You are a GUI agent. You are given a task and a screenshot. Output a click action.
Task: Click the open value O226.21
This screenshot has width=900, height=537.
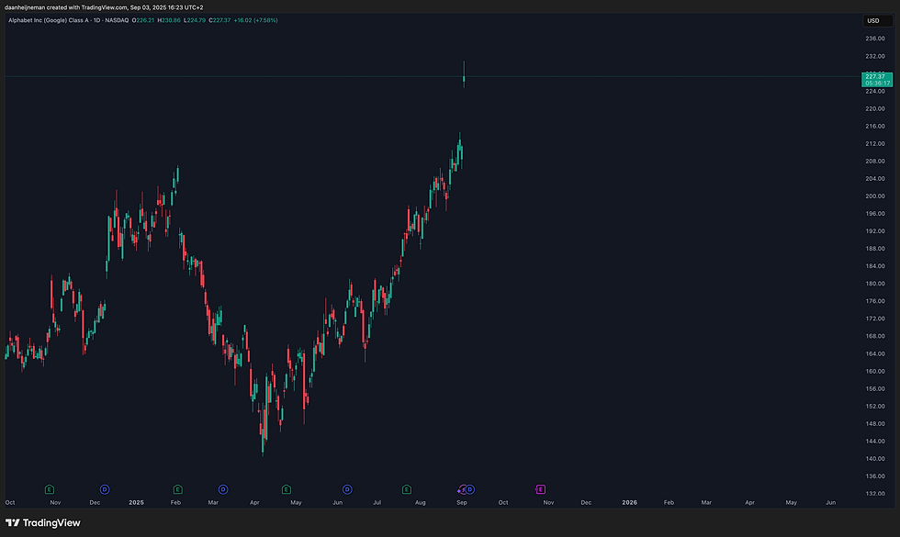click(143, 20)
